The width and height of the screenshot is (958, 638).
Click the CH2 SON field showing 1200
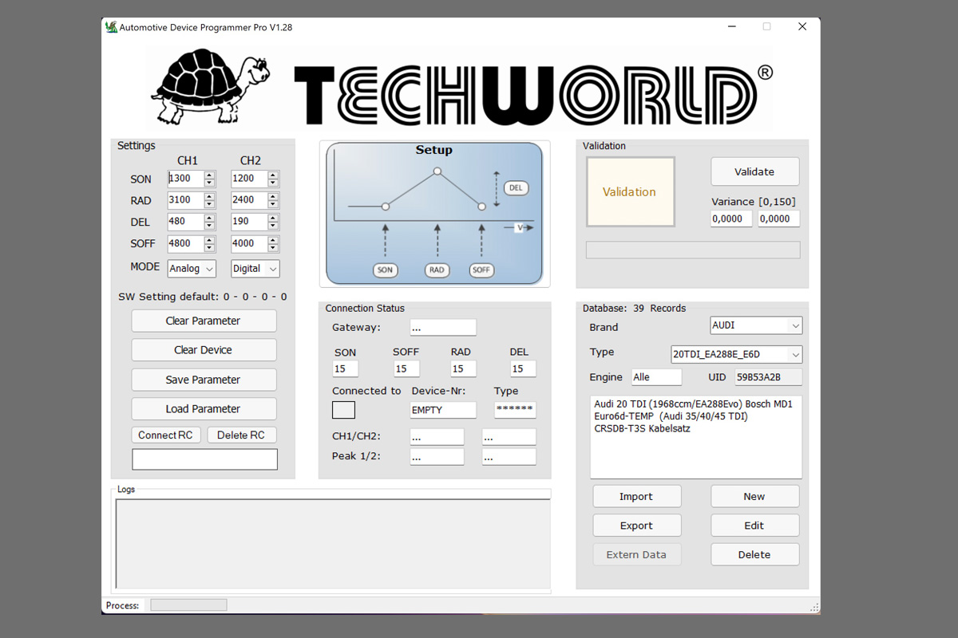tap(250, 179)
